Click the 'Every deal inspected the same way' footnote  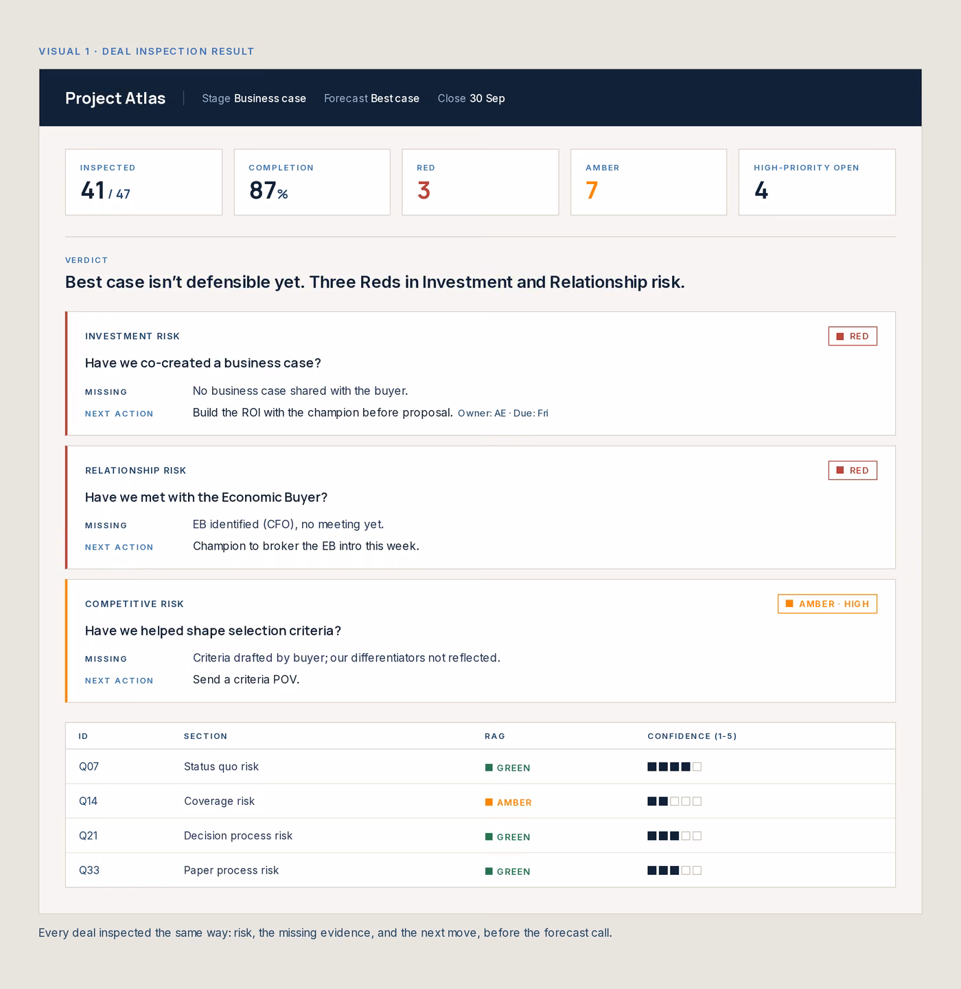click(x=325, y=933)
